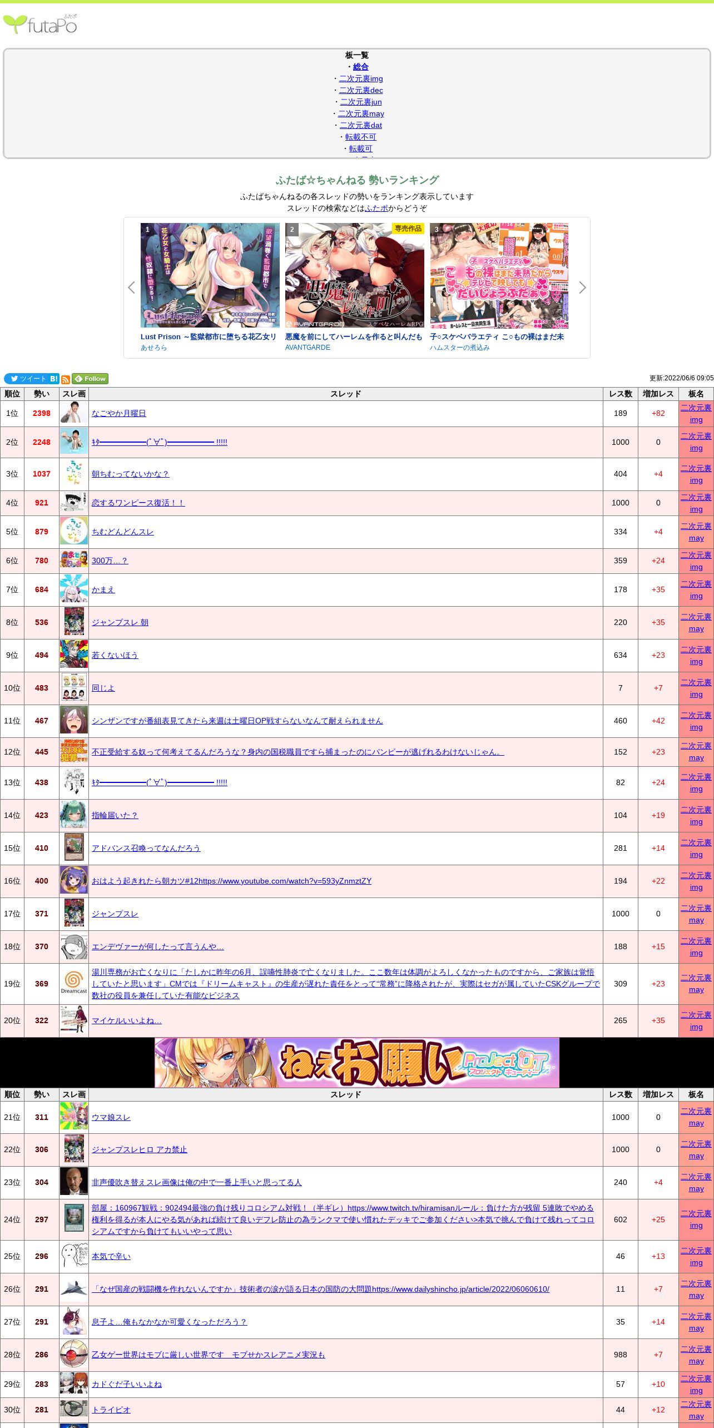Image resolution: width=714 pixels, height=1428 pixels.
Task: Show next items with carousel right arrow
Action: click(582, 287)
